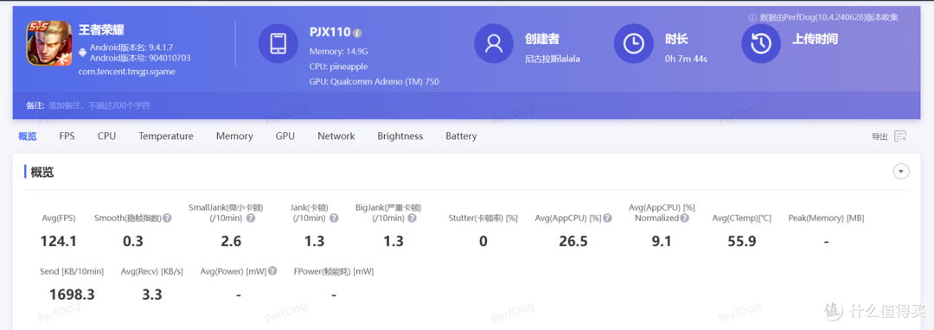Click the GPU Qualcomm Adreno 750 text
This screenshot has height=330, width=934.
[x=374, y=81]
